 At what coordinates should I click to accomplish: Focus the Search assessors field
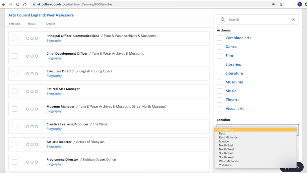pyautogui.click(x=258, y=19)
